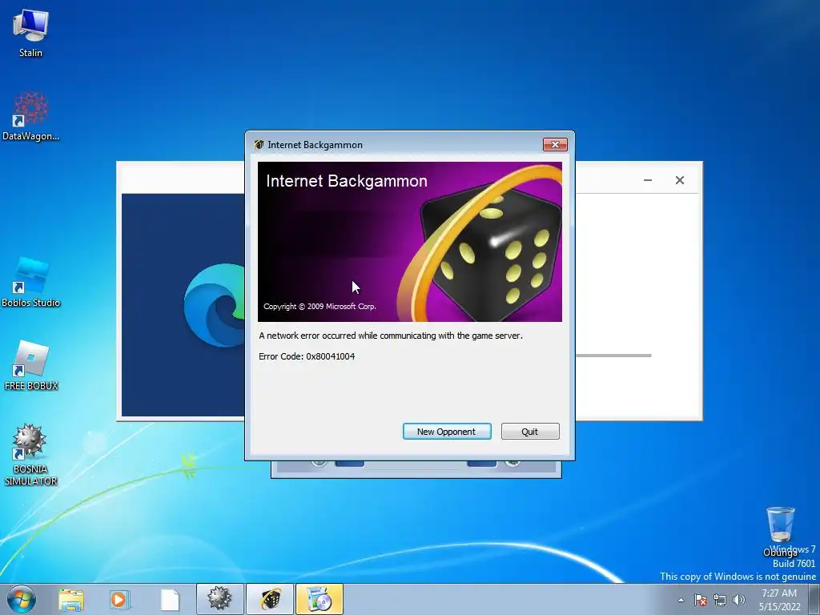The width and height of the screenshot is (820, 615).
Task: Open Action Center flag tray icon
Action: click(700, 600)
